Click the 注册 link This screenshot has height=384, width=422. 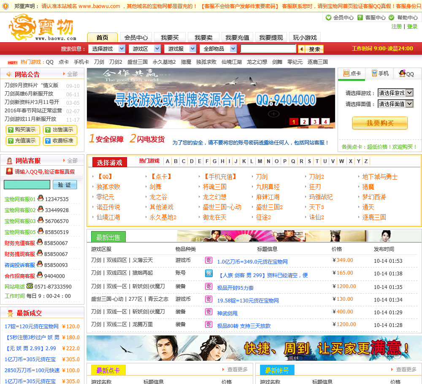(396, 27)
